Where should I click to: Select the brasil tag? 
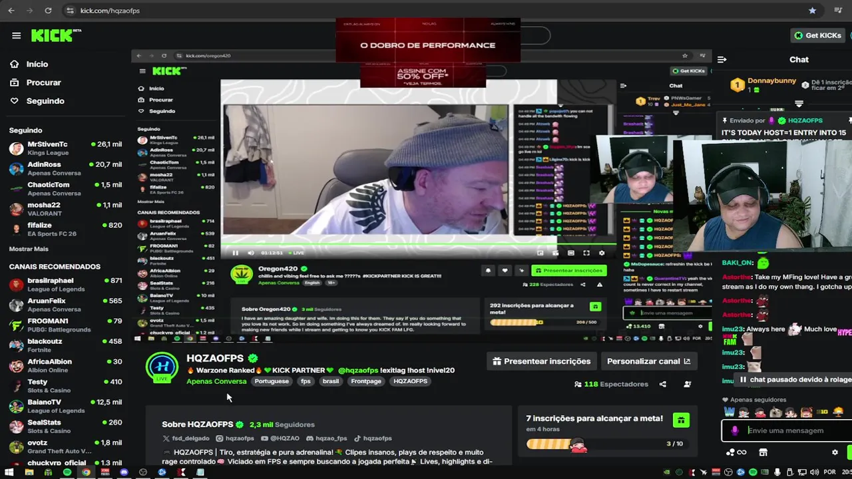click(331, 381)
